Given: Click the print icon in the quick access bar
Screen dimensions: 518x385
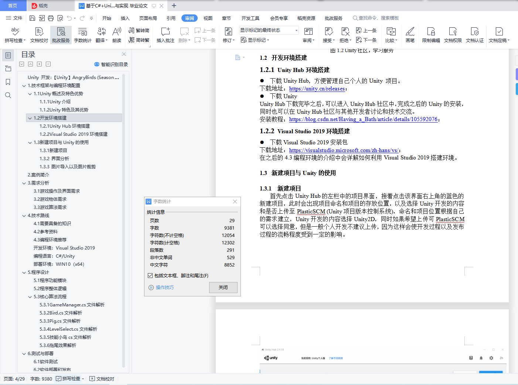Looking at the screenshot, I should click(x=51, y=18).
